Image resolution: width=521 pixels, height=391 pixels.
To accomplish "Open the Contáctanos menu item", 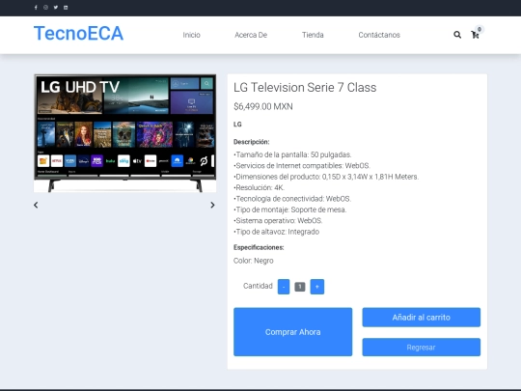I will pos(379,35).
